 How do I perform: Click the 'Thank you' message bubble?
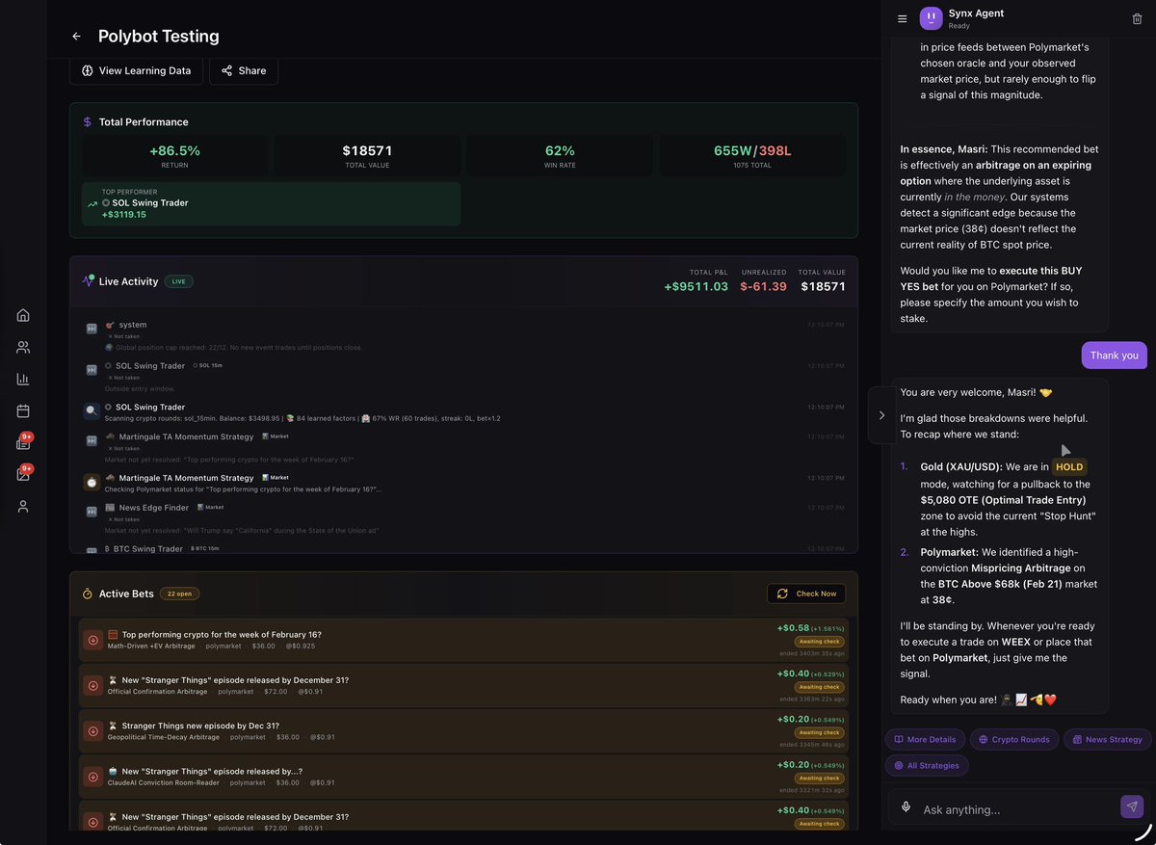pyautogui.click(x=1114, y=355)
